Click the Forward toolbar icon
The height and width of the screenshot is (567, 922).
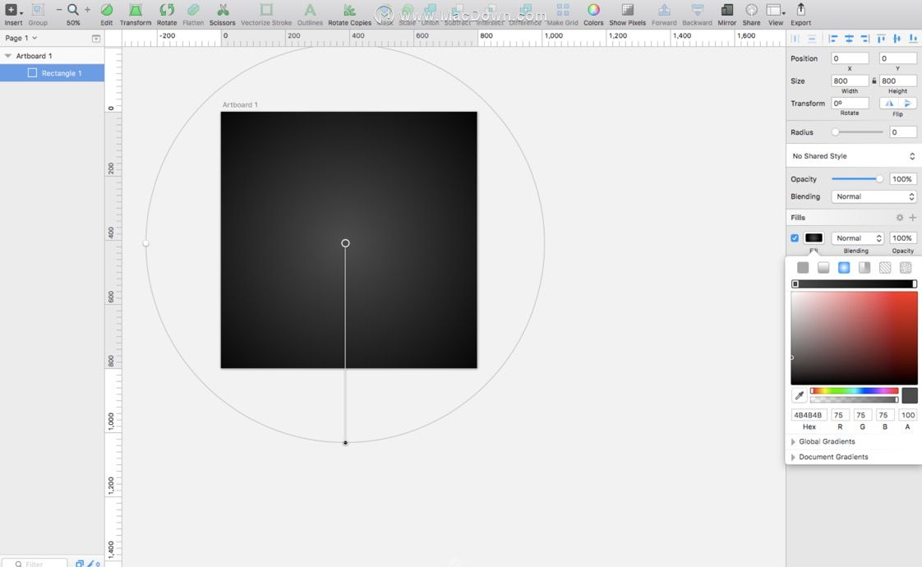coord(664,10)
